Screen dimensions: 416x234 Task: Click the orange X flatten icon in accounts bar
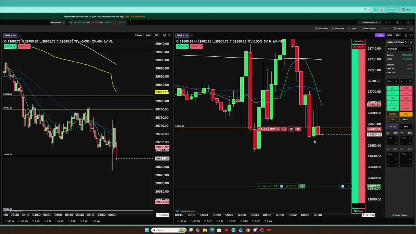(115, 22)
